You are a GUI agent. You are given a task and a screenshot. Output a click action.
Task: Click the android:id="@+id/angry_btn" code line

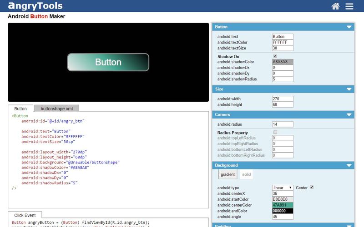pyautogui.click(x=53, y=121)
